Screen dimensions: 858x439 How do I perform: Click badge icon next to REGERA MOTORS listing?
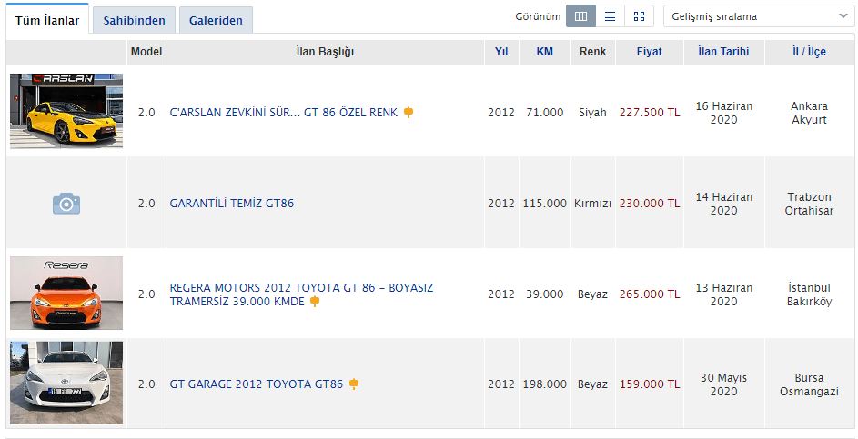pos(315,301)
